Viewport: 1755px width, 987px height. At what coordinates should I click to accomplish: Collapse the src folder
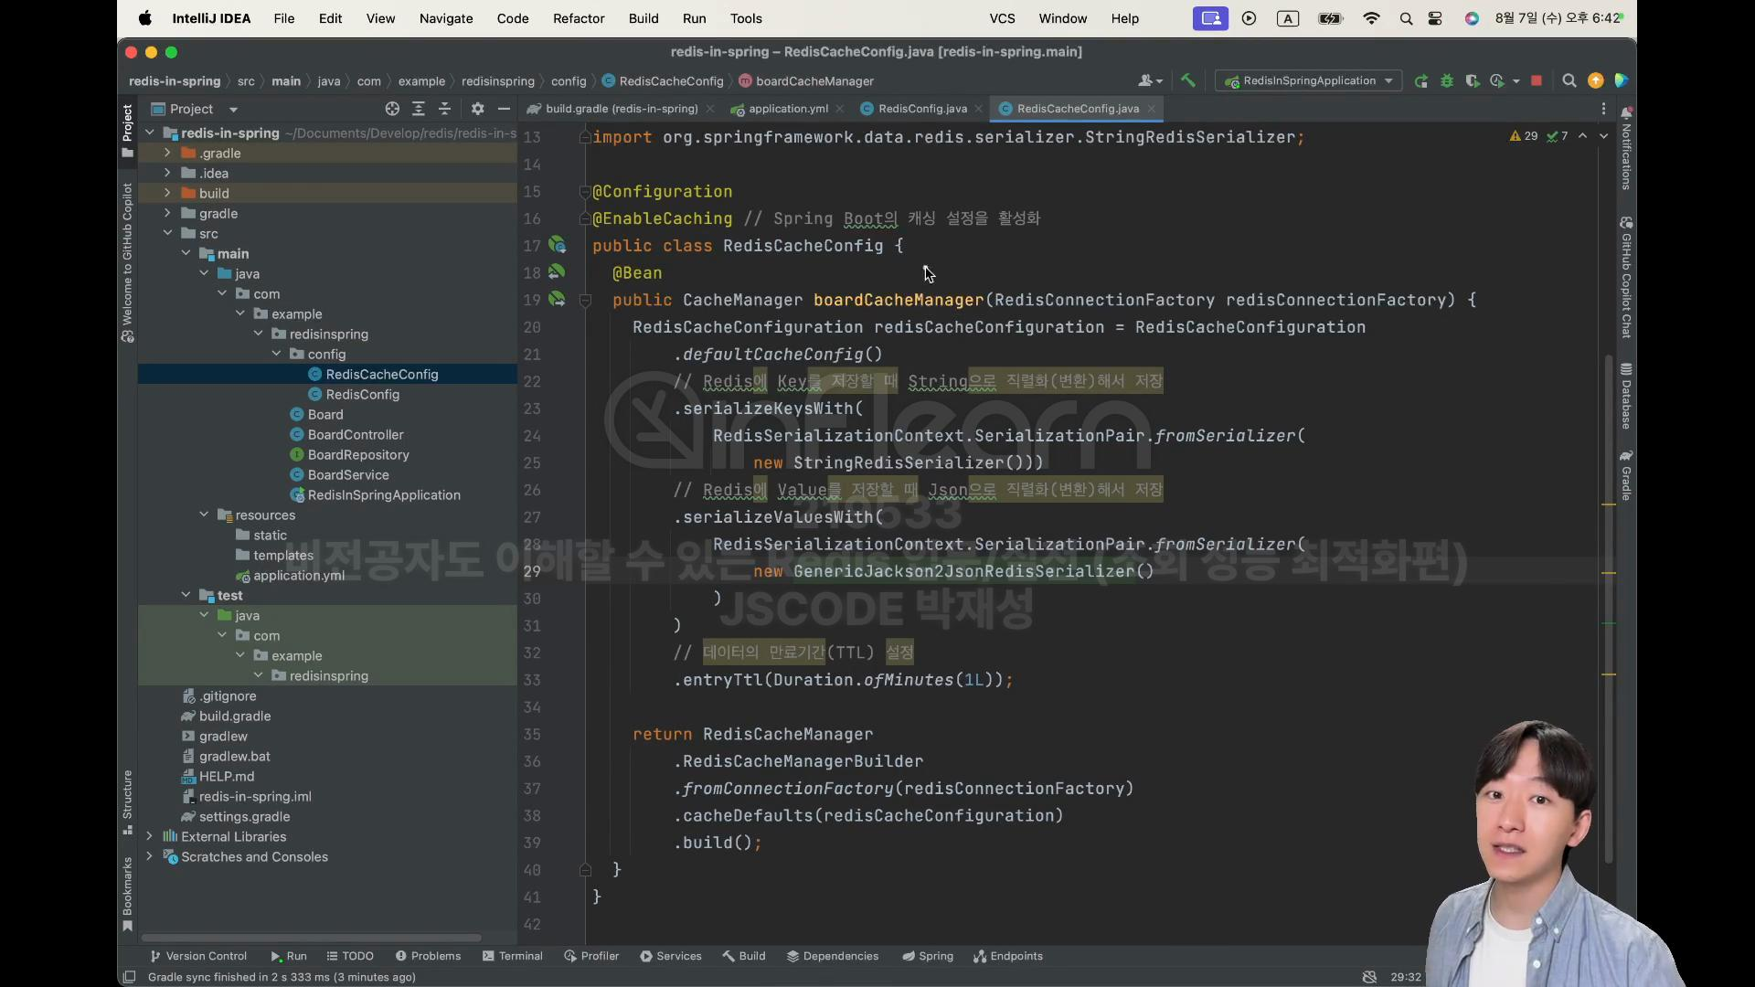pos(167,233)
